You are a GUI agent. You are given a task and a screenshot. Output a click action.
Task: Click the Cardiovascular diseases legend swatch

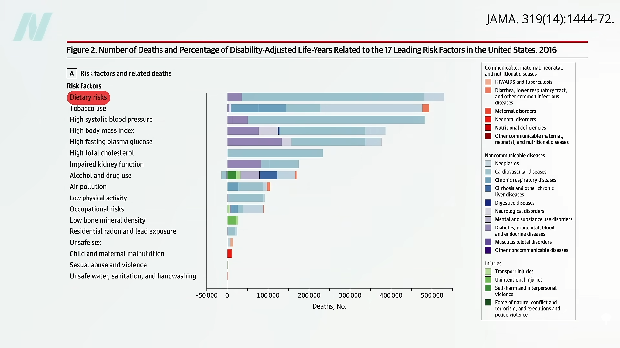point(488,172)
